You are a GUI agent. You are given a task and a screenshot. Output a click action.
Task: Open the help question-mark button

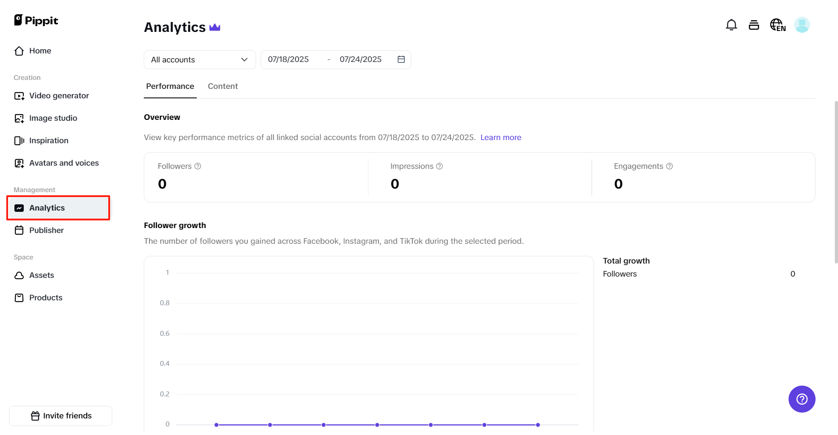pos(802,399)
